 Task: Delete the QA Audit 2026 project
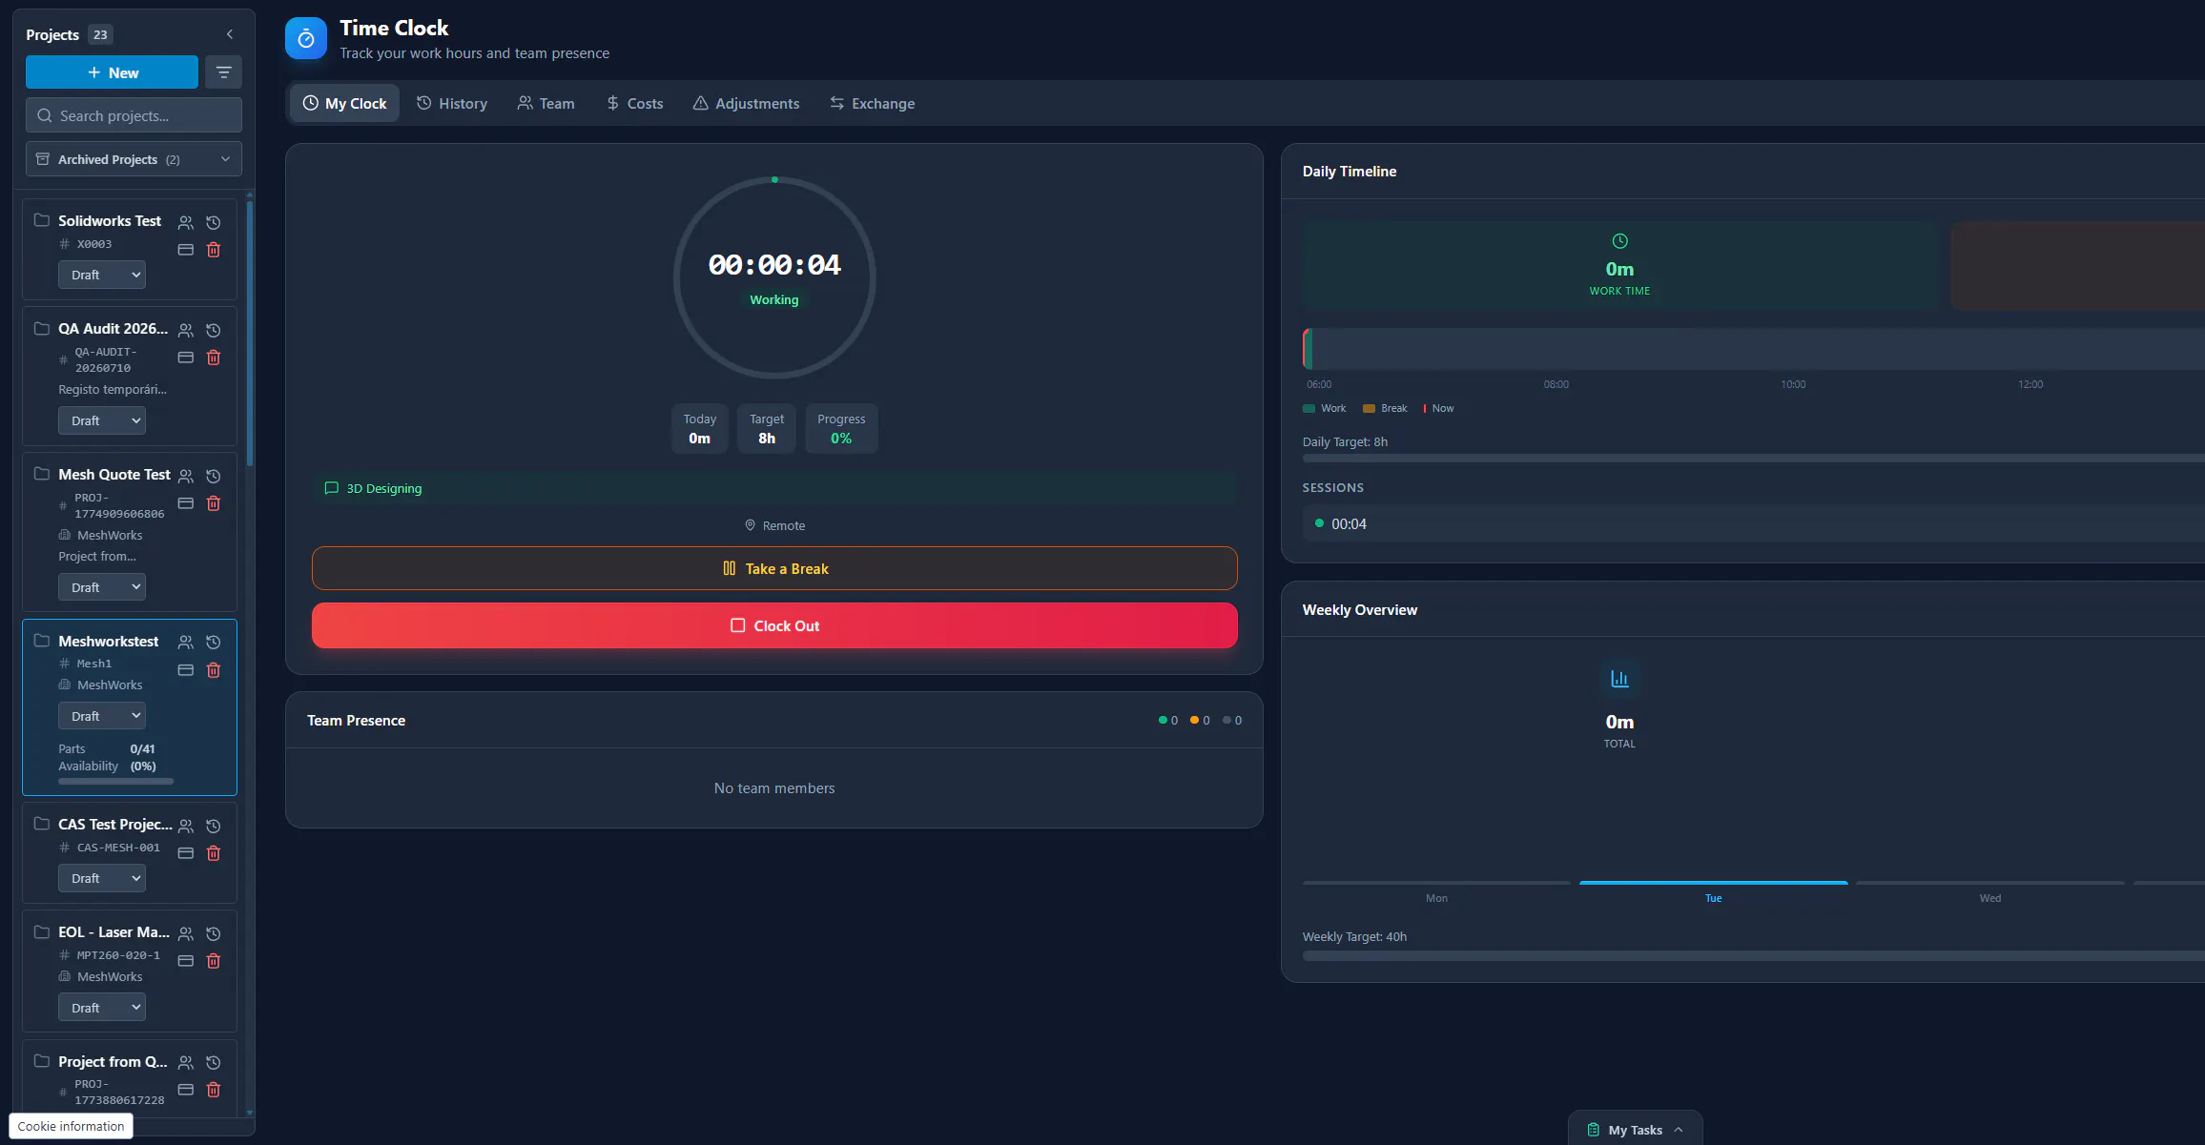click(x=214, y=358)
